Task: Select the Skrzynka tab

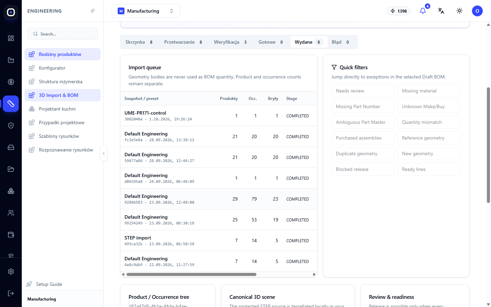Action: tap(139, 42)
